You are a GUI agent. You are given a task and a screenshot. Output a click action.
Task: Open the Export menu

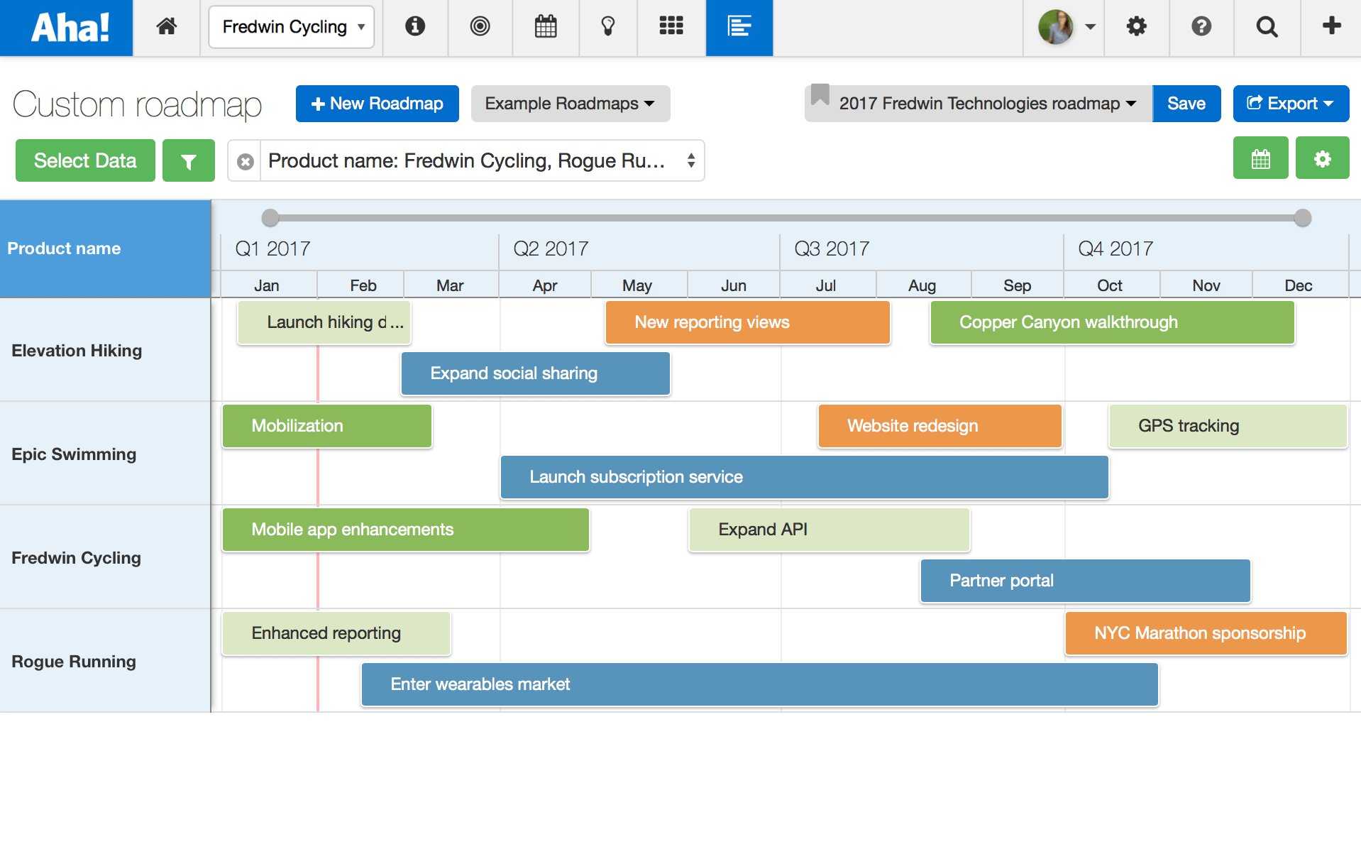point(1291,104)
